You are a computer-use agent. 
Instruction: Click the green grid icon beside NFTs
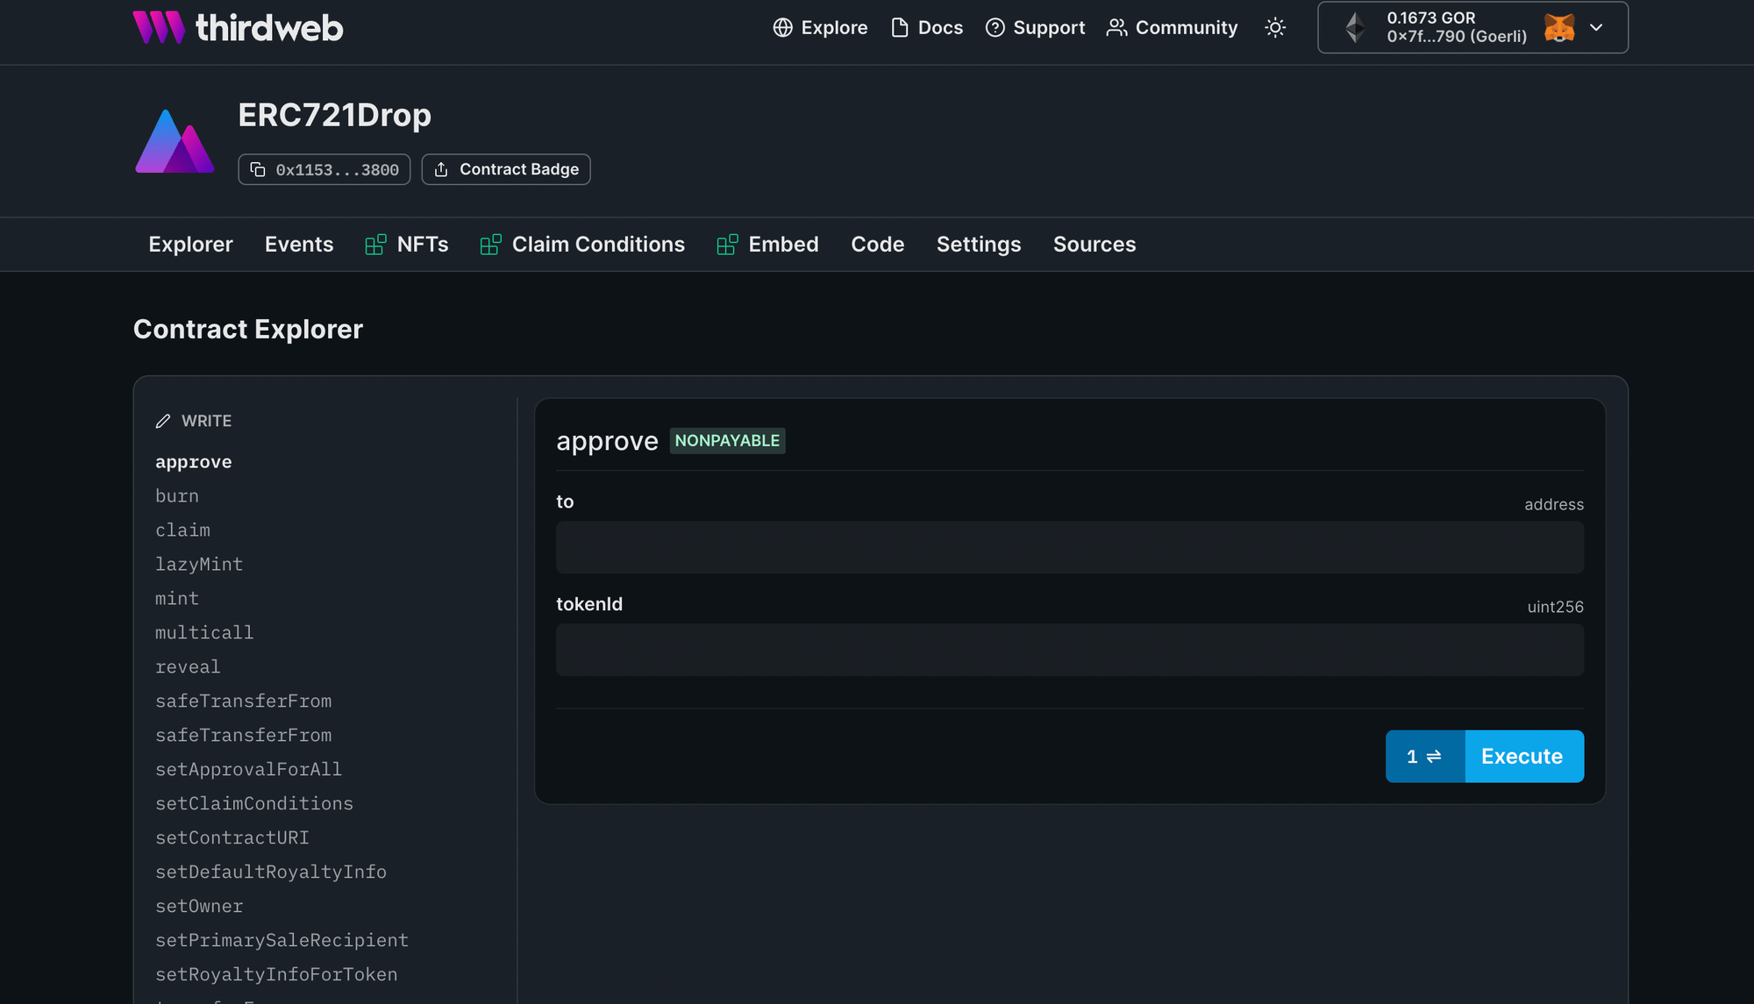[376, 244]
